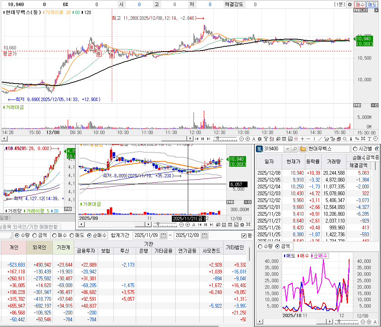Screen dimensions: 381x327
Task: Click the 2025/12/09 end date field
Action: [187, 235]
